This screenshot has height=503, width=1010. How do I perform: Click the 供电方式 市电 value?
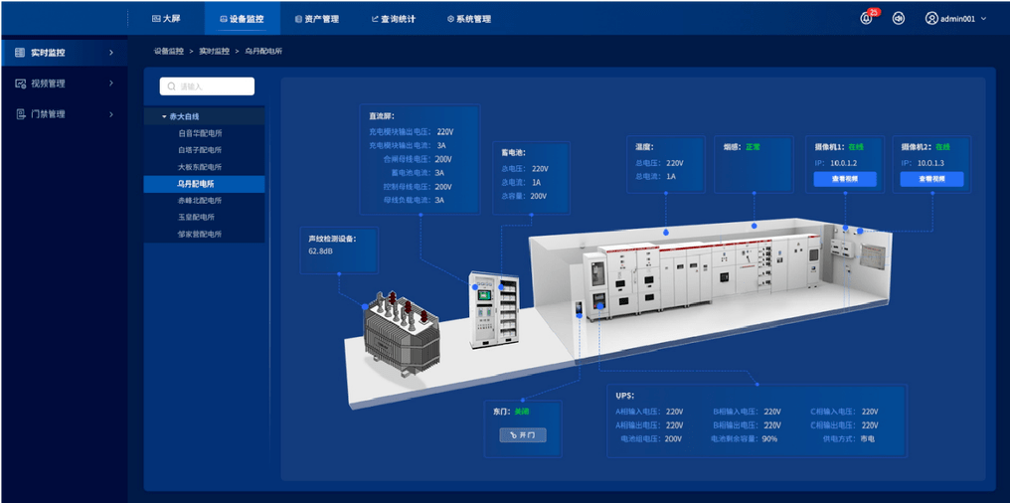tap(868, 438)
